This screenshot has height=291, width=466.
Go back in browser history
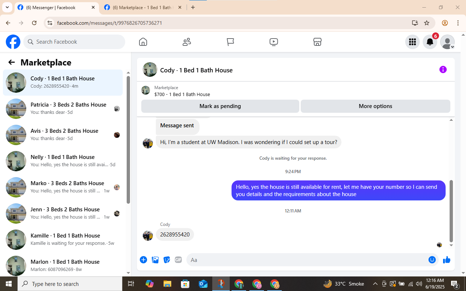[8, 23]
